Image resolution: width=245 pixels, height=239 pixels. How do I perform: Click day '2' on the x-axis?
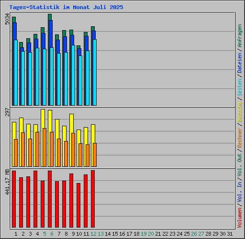[x=23, y=234]
